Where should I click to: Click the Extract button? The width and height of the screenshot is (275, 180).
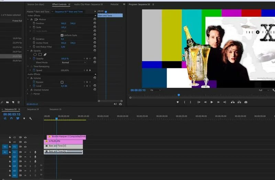(239, 102)
